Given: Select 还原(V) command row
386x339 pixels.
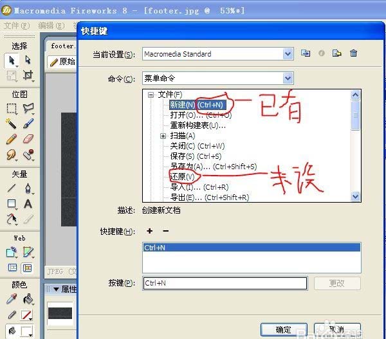Looking at the screenshot, I should (x=182, y=177).
